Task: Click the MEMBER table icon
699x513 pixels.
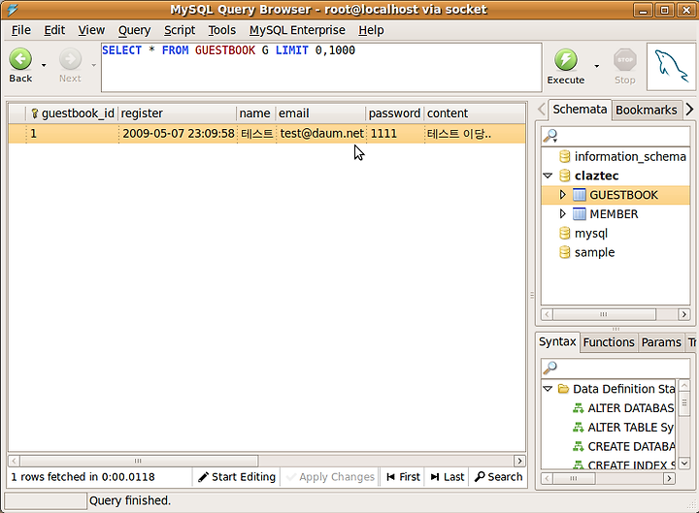Action: coord(579,213)
